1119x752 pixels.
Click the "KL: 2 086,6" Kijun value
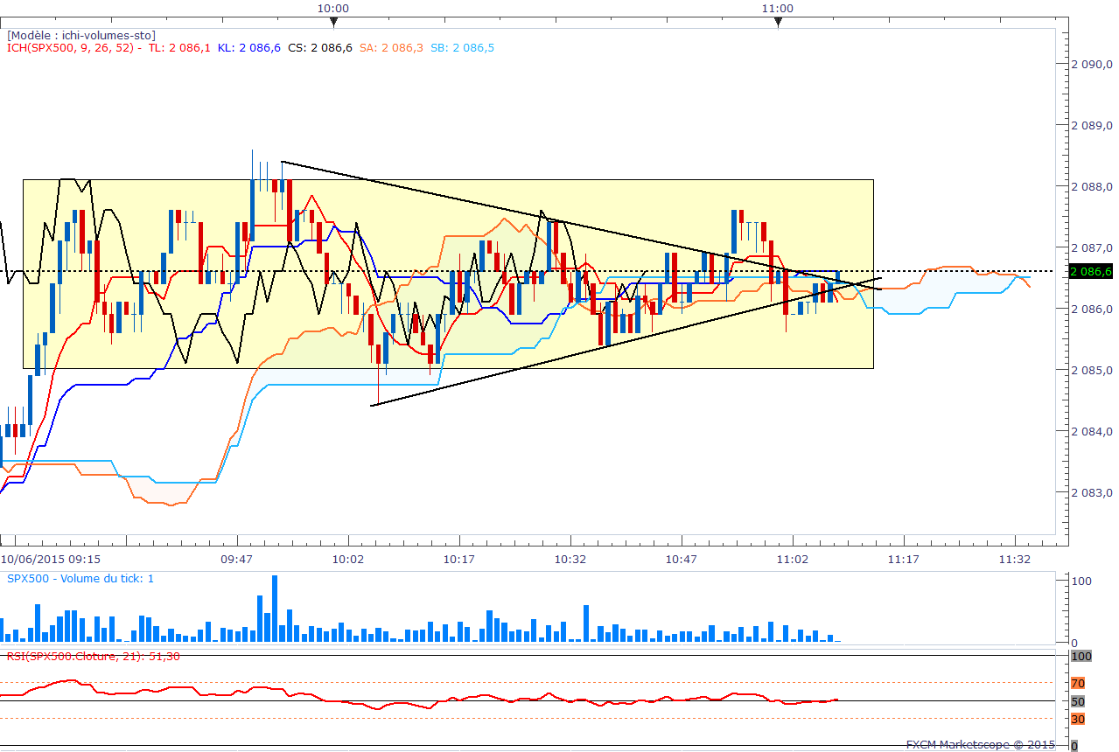click(248, 47)
